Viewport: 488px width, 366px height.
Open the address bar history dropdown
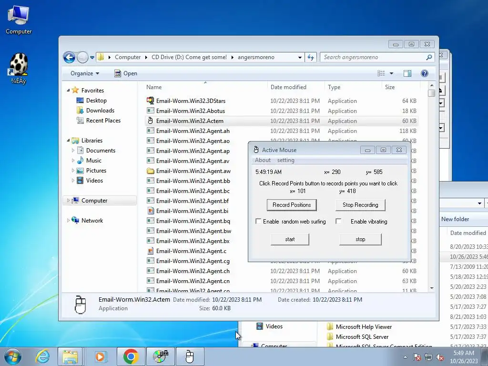tap(300, 58)
